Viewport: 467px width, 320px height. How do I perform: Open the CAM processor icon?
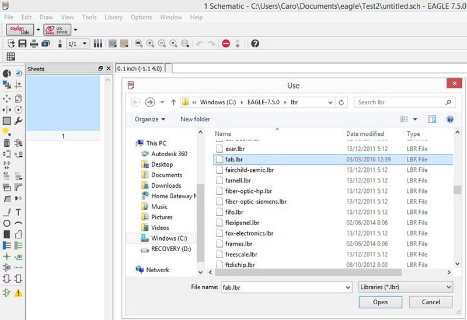pos(46,44)
